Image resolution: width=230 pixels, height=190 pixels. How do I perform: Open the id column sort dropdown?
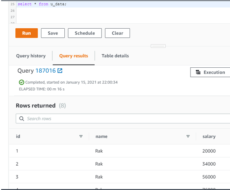click(x=81, y=136)
